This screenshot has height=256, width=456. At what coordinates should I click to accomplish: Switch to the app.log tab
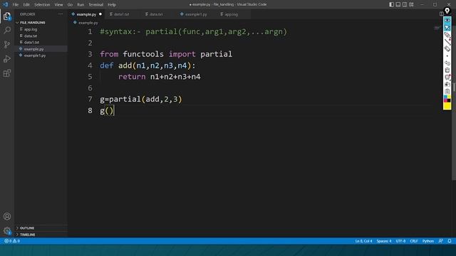[x=231, y=14]
